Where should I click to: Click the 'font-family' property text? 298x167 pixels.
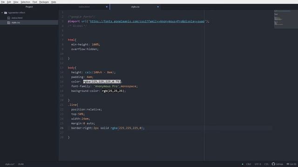pos(81,86)
